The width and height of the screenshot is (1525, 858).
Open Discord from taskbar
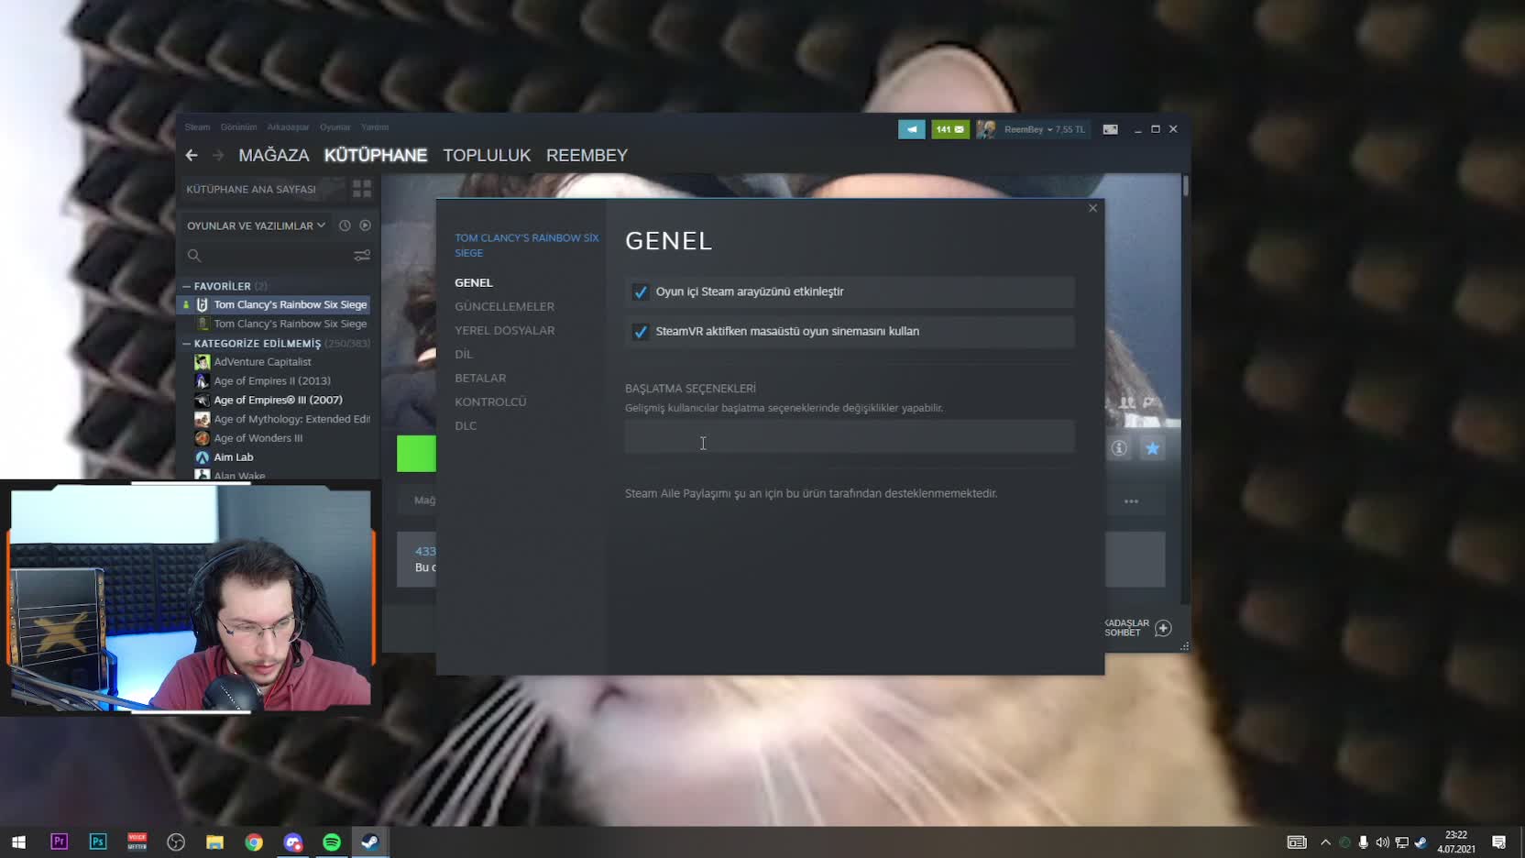coord(293,841)
